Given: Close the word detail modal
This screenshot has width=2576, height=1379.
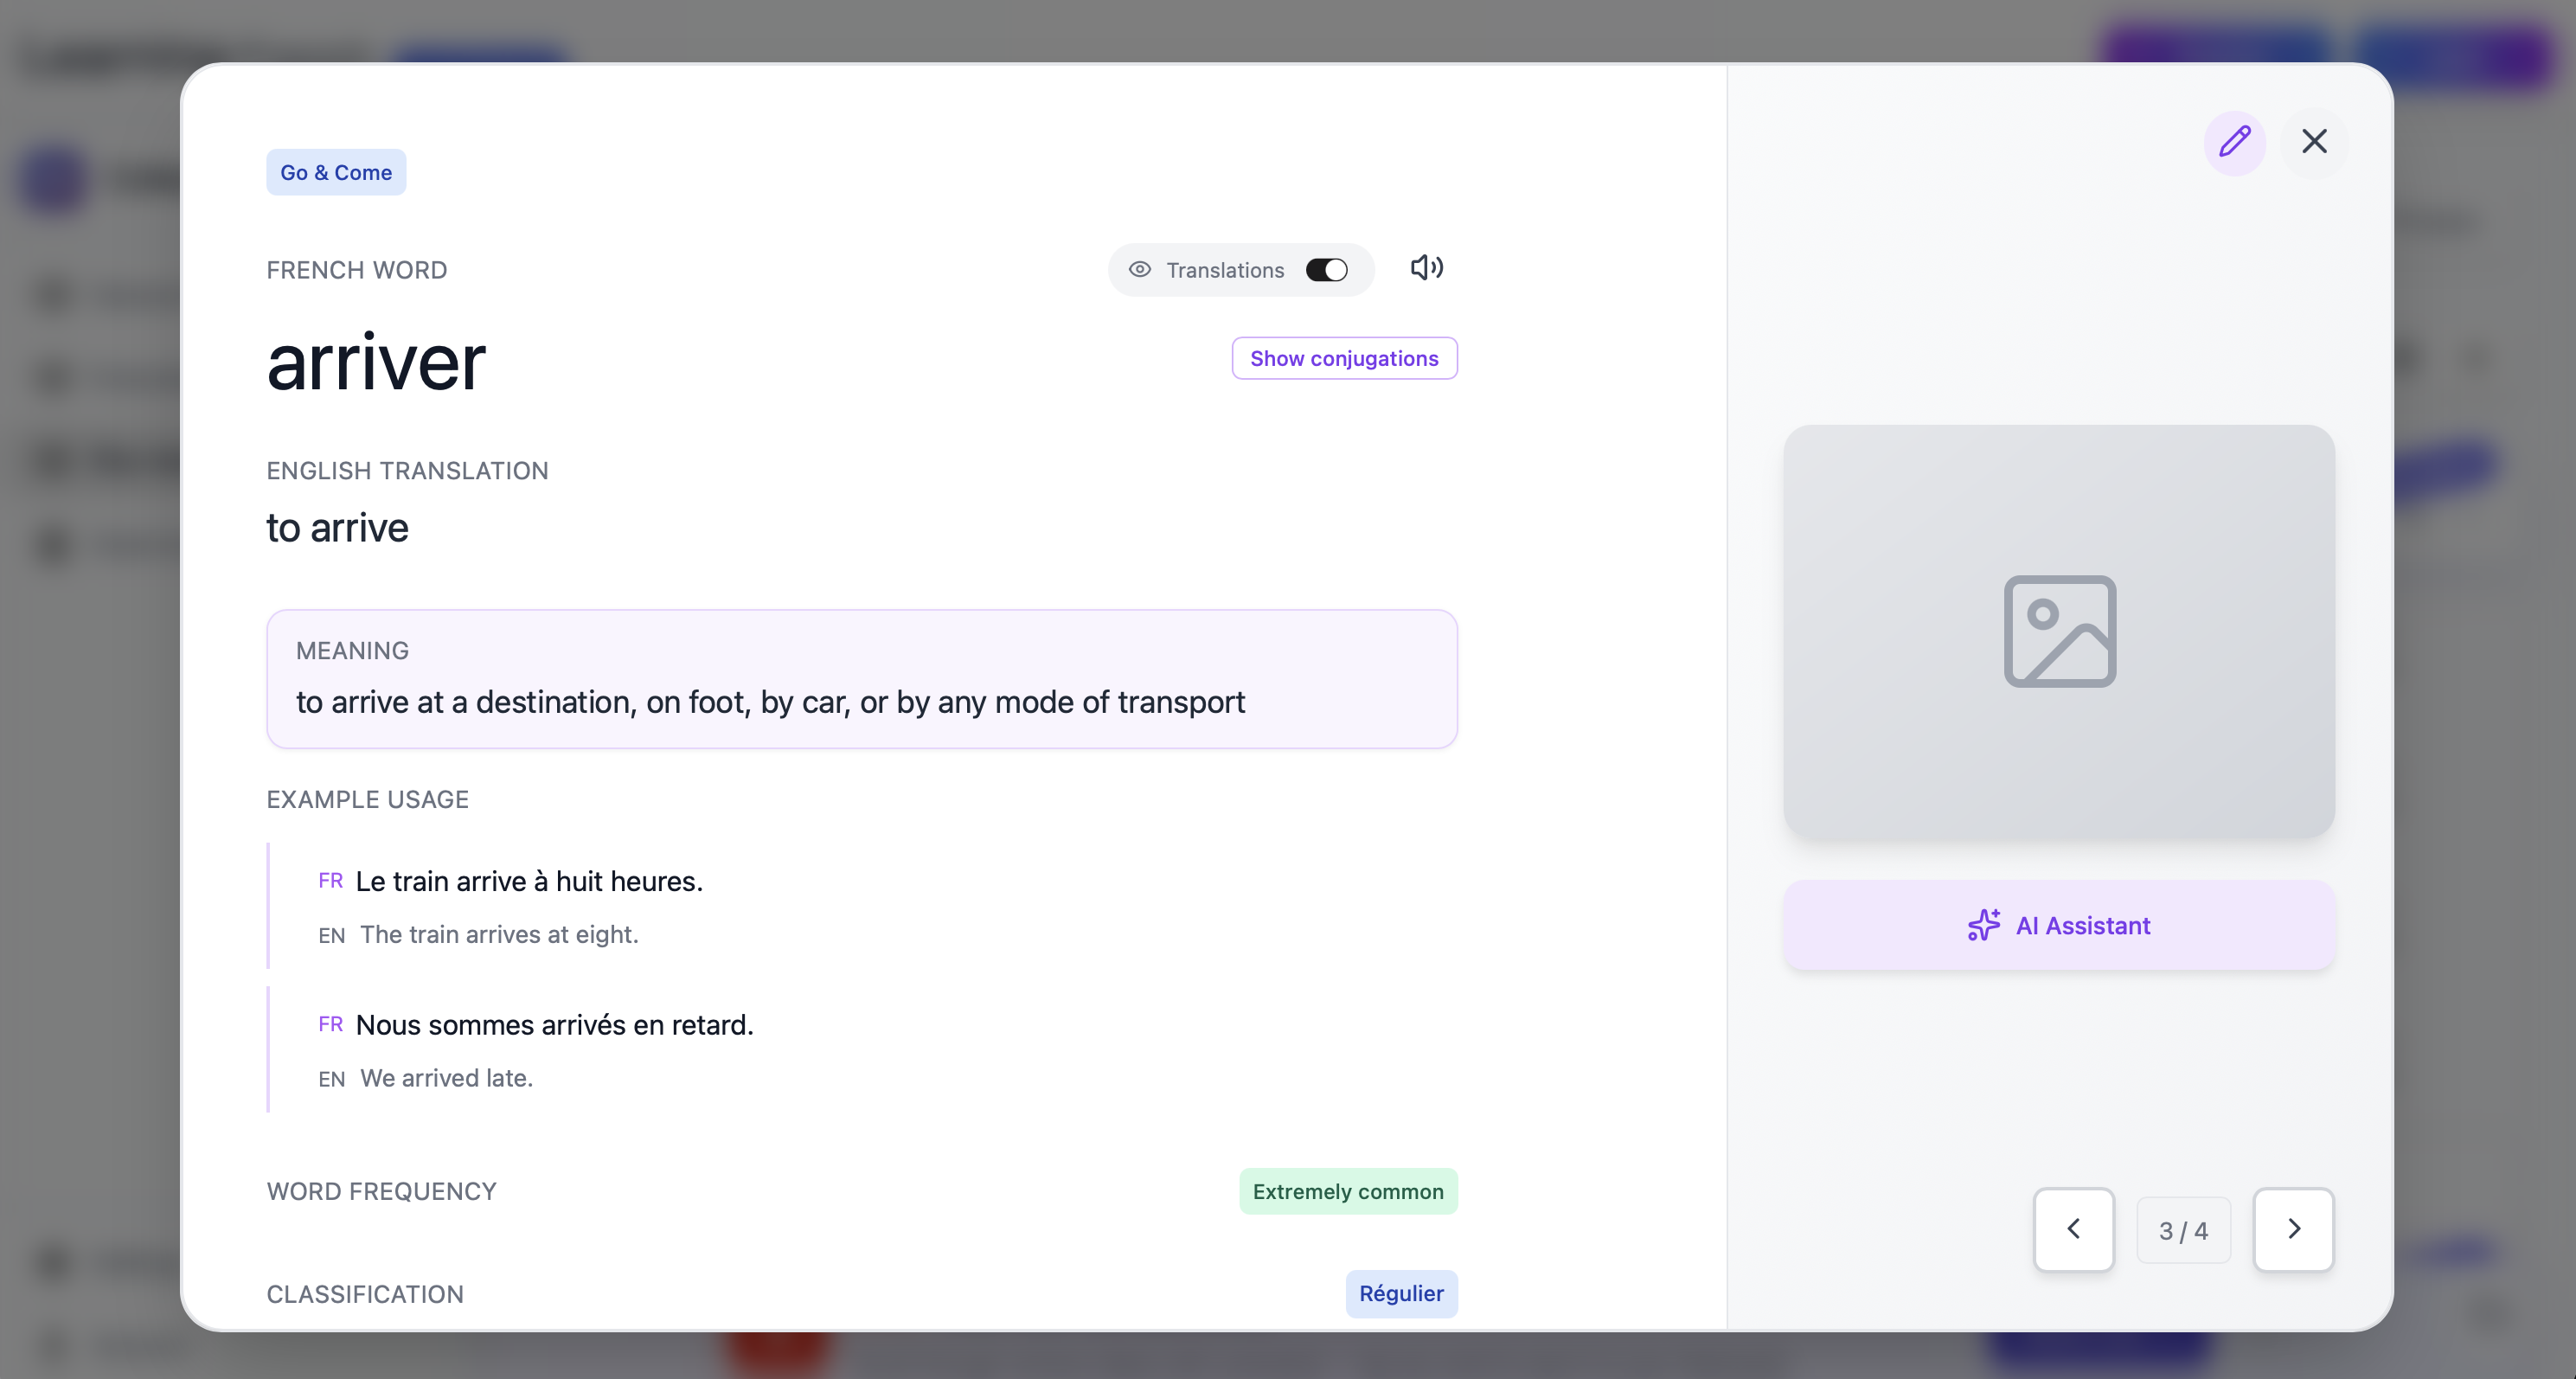Looking at the screenshot, I should pyautogui.click(x=2314, y=142).
